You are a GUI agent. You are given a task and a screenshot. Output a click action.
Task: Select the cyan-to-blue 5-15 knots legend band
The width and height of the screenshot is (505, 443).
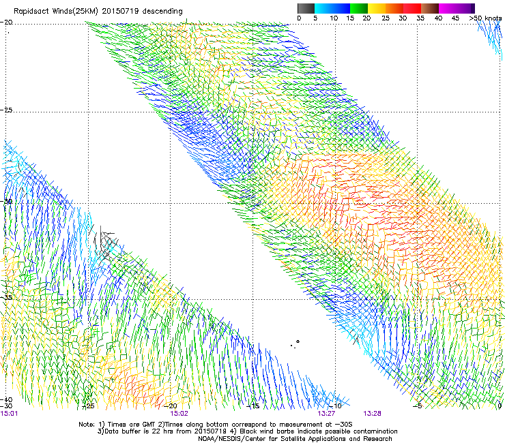pyautogui.click(x=332, y=8)
